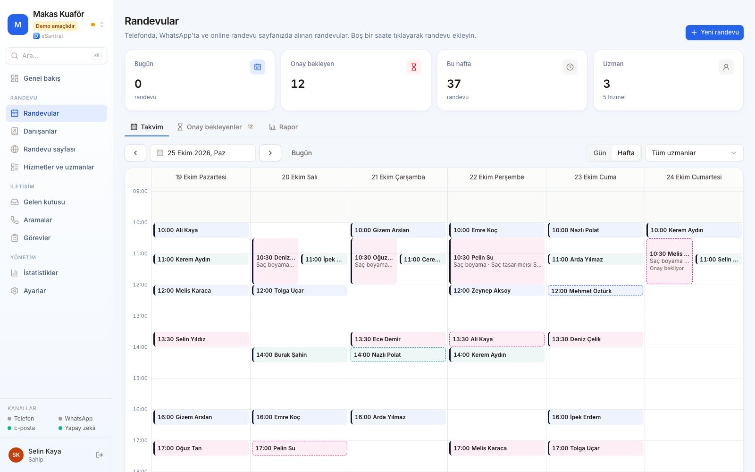Open Hizmetler ve uzmanlar section
Screen dimensions: 755x472
[57, 167]
